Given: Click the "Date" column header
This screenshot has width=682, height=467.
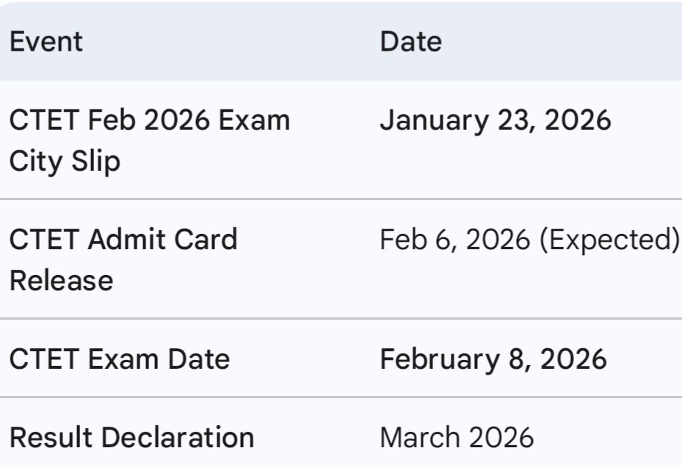Looking at the screenshot, I should point(410,41).
